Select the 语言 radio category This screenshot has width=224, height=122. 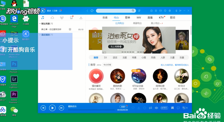click(x=115, y=58)
